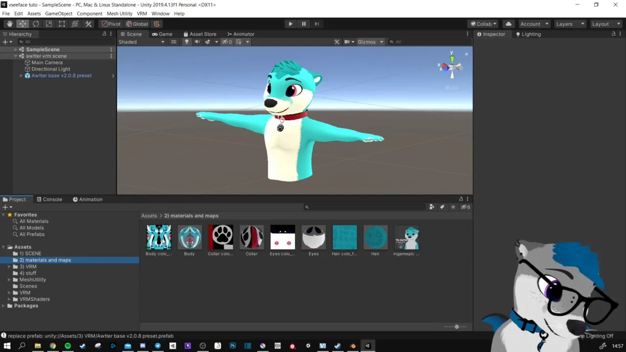Open the Shaded draw mode dropdown
Image resolution: width=626 pixels, height=352 pixels.
[142, 42]
